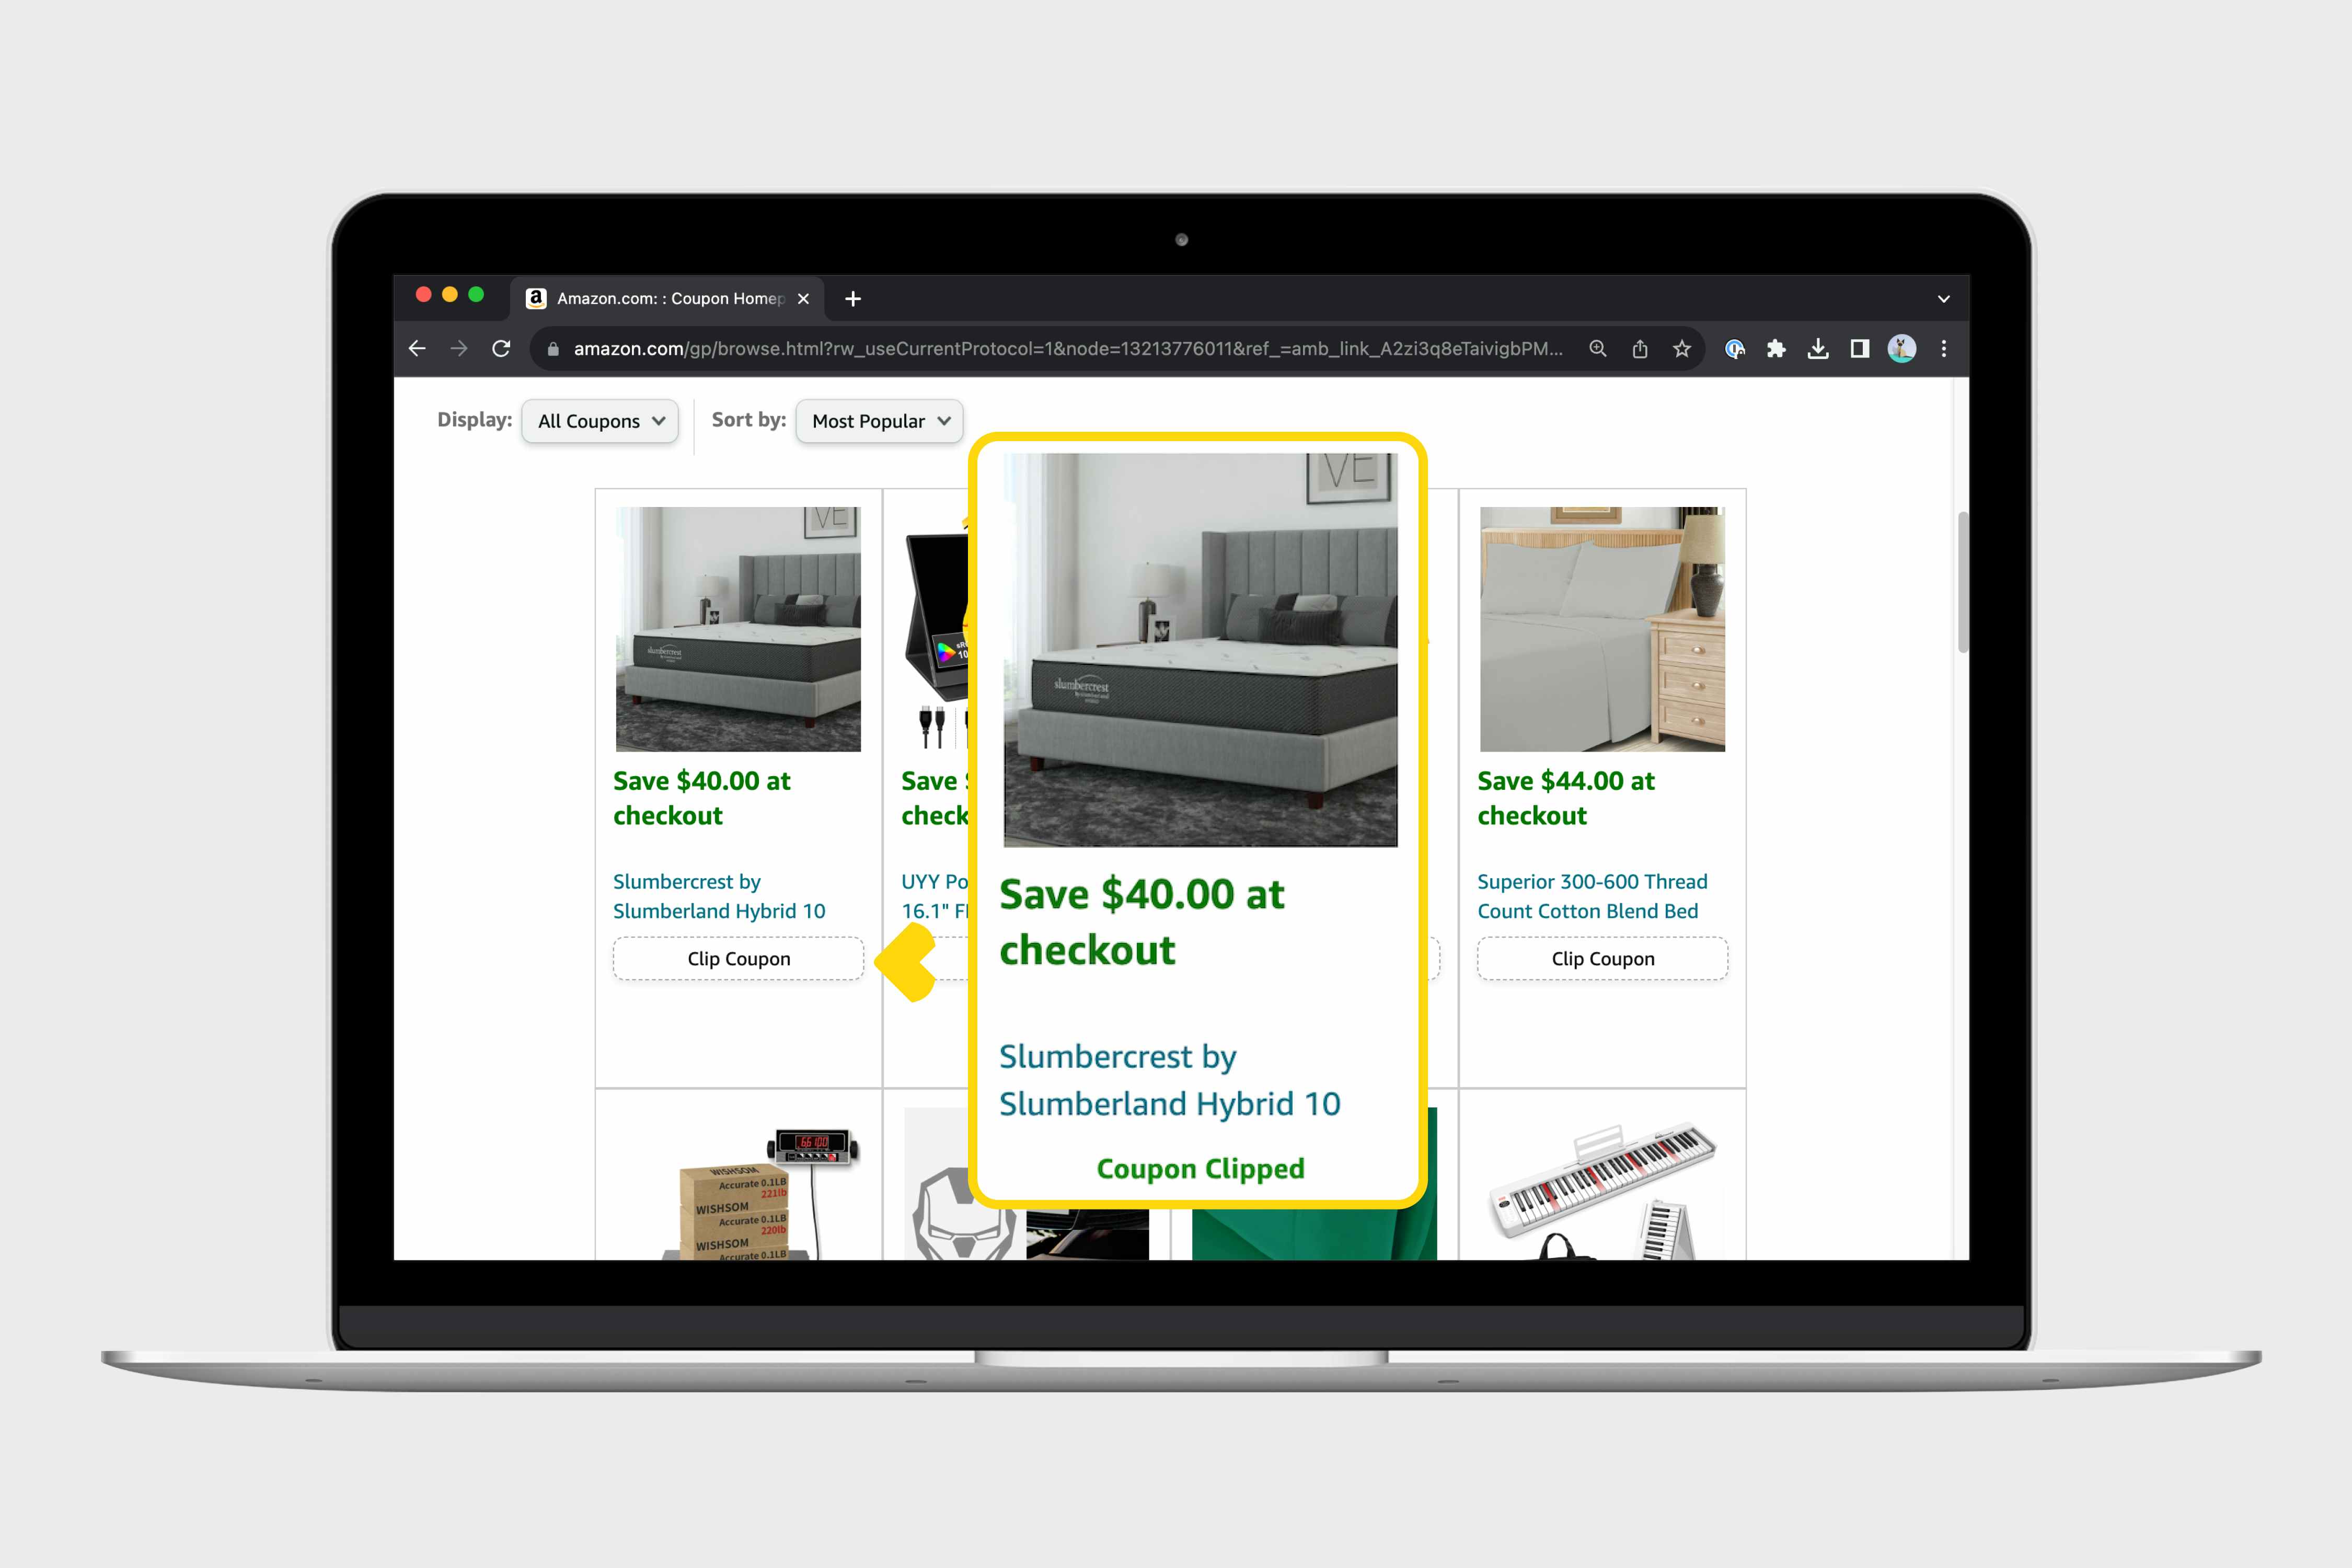Open the browser downloads icon
This screenshot has width=2352, height=1568.
click(1818, 349)
